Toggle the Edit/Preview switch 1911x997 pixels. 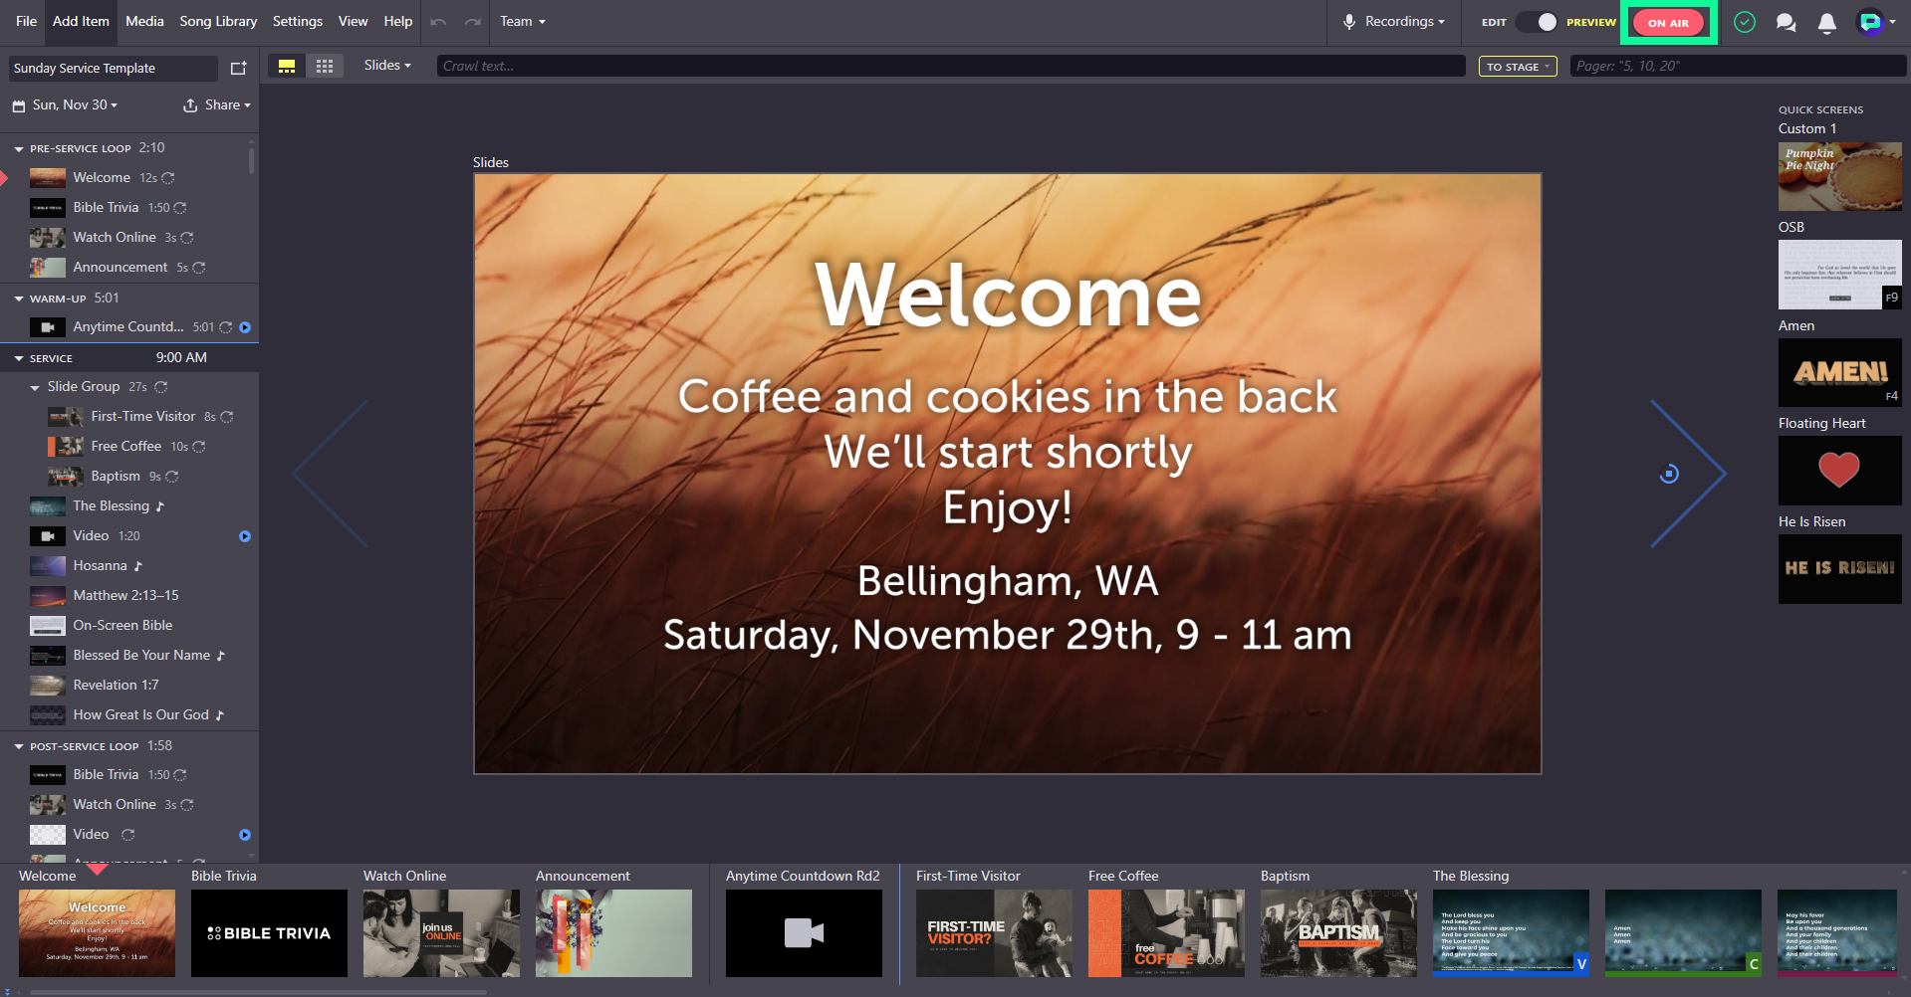pos(1536,22)
